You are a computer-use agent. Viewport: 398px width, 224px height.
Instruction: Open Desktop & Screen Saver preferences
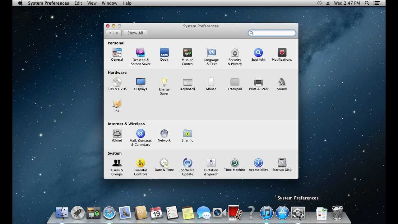point(141,57)
